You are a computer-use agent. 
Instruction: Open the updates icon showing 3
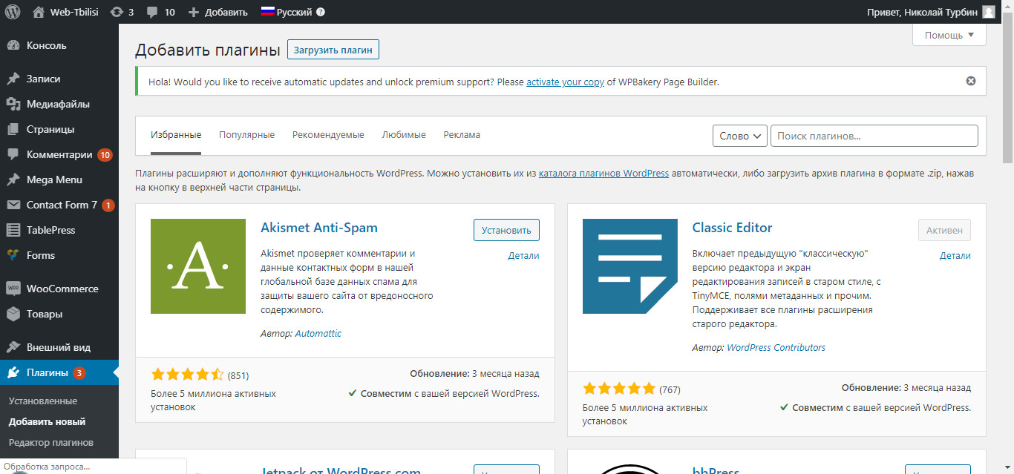pos(117,12)
